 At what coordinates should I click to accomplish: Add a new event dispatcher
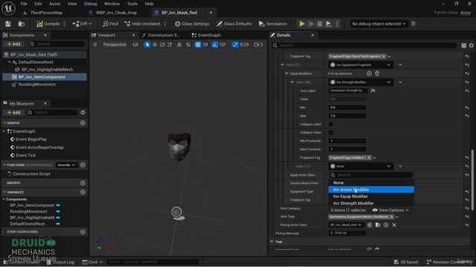83,232
